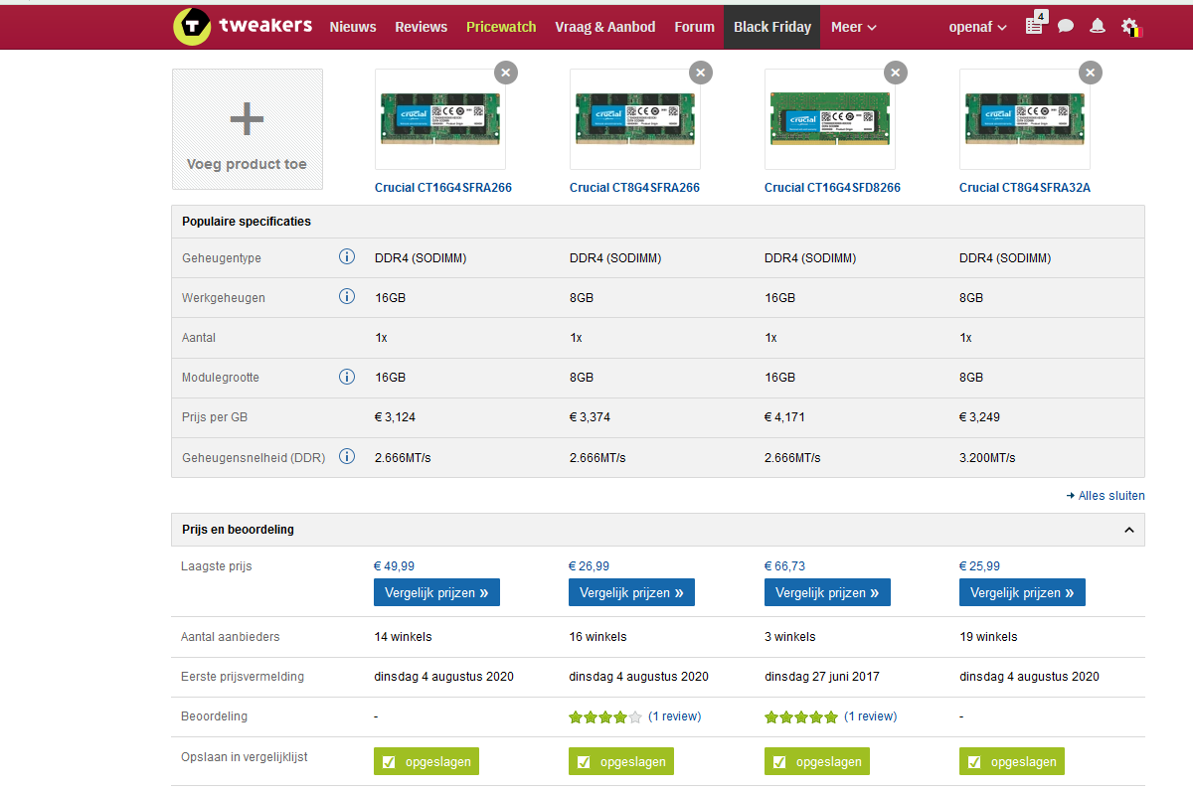Select the price per GB value € 4,171
The image size is (1193, 792).
click(784, 417)
